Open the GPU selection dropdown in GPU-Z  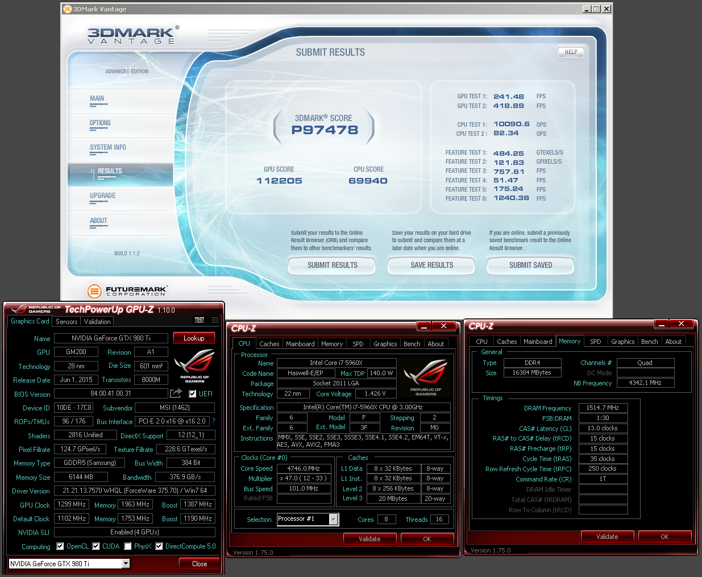coord(126,564)
